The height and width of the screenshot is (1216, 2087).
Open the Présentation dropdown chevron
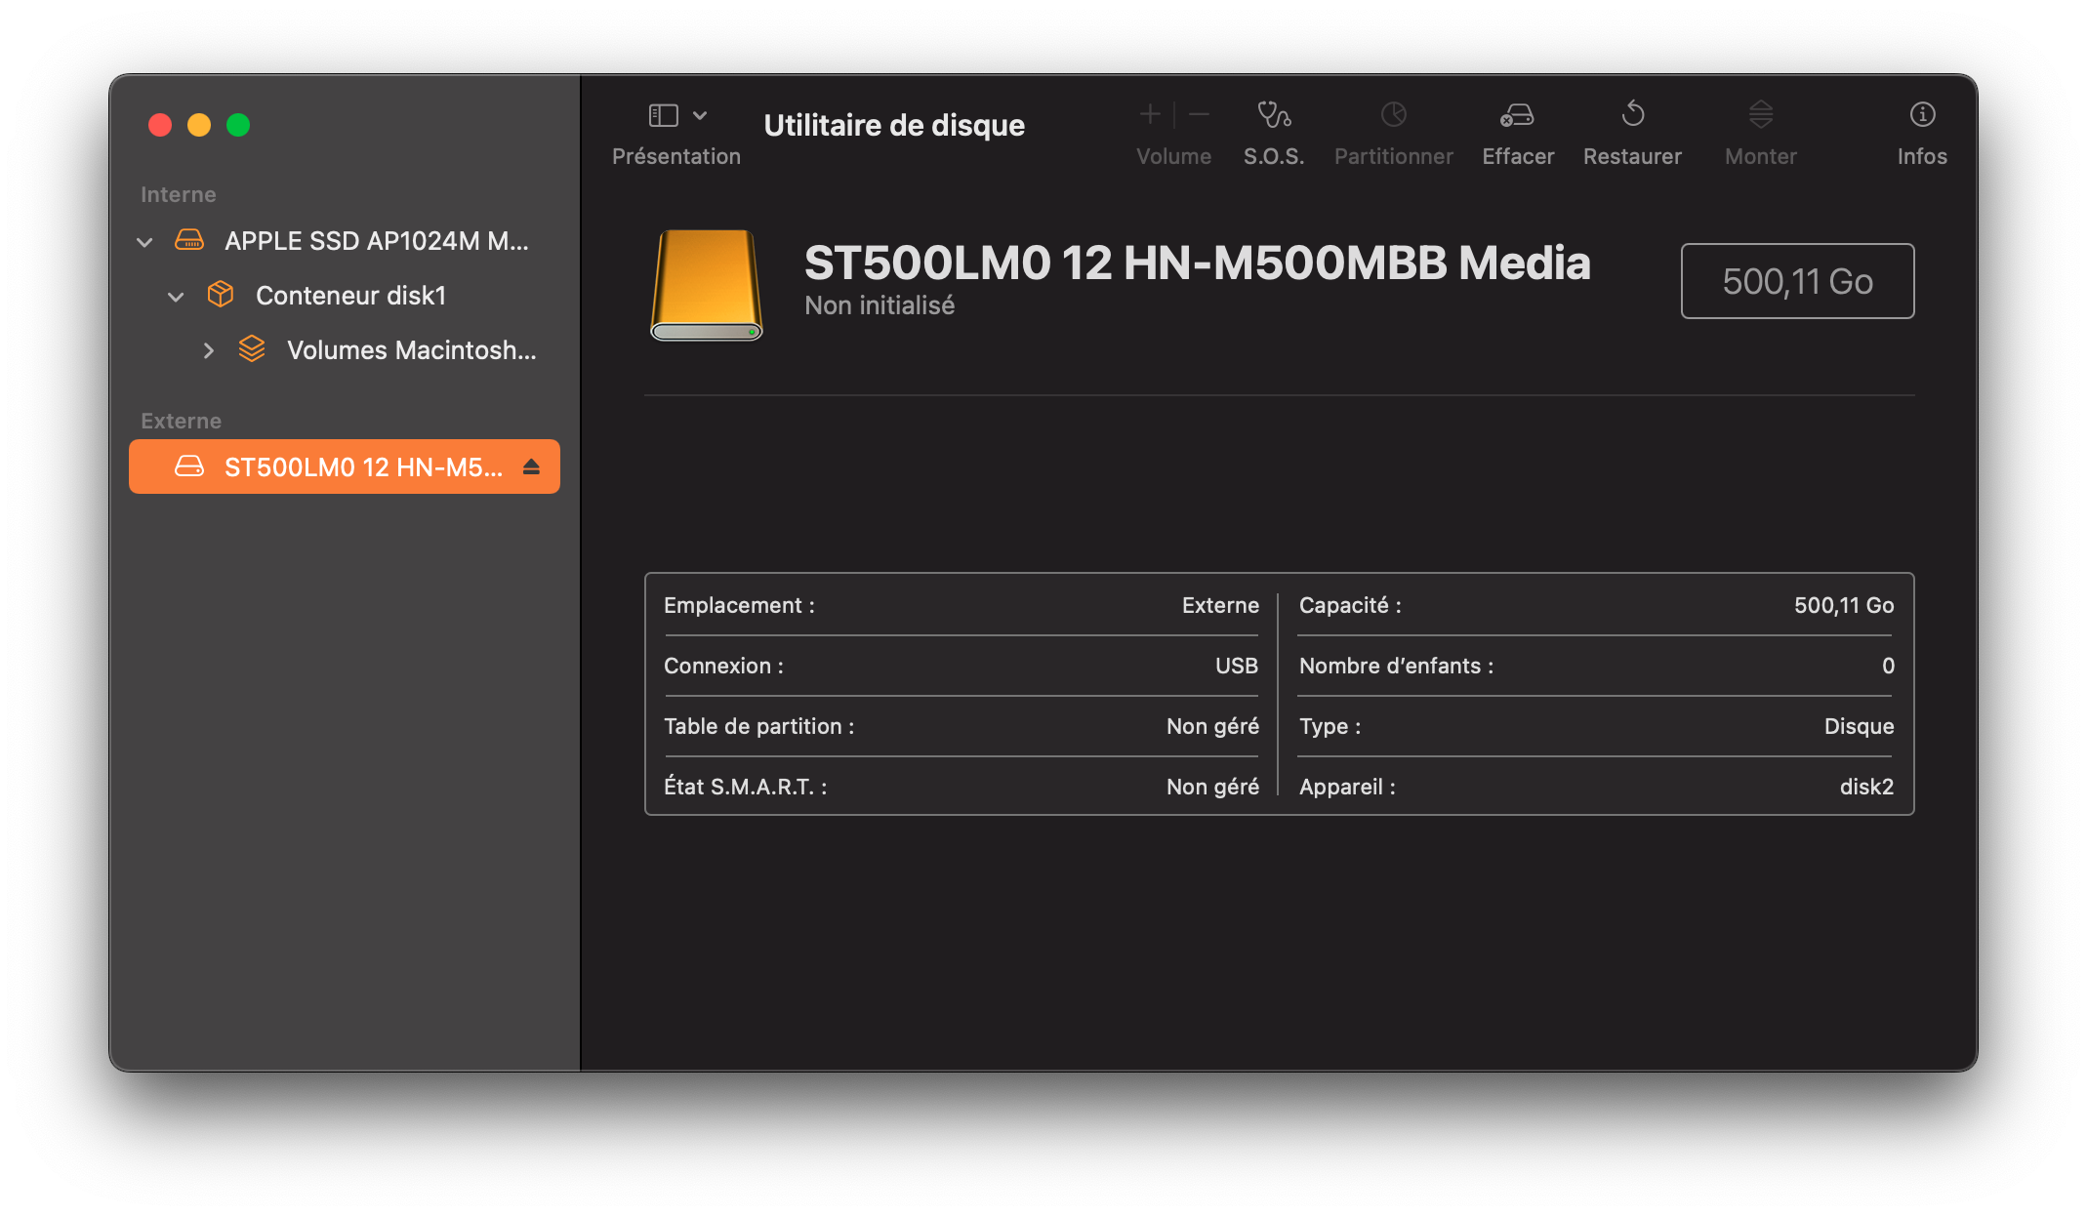[x=700, y=115]
